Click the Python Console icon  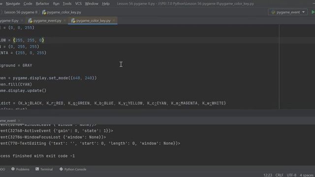coord(61,169)
